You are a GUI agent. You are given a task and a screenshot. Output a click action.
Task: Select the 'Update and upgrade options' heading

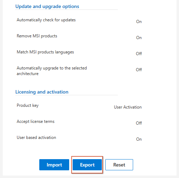click(47, 6)
